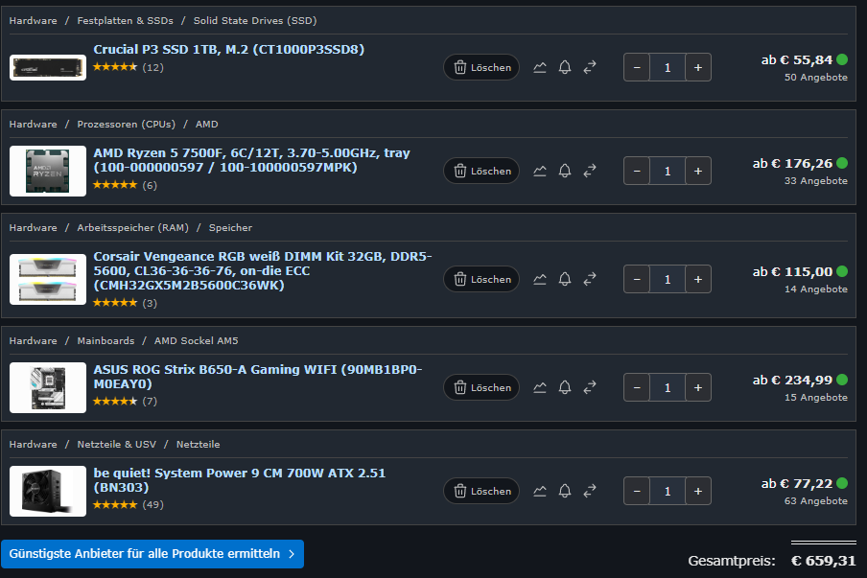This screenshot has width=867, height=578.
Task: Increase quantity of AMD Ryzen 5 7500F
Action: (698, 171)
